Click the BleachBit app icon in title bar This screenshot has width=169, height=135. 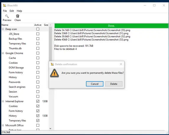(x=4, y=5)
